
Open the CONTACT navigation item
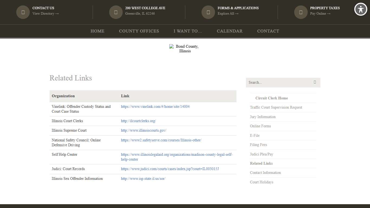(268, 31)
